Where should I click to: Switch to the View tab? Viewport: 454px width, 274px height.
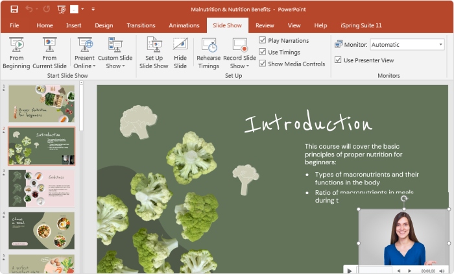click(x=294, y=25)
